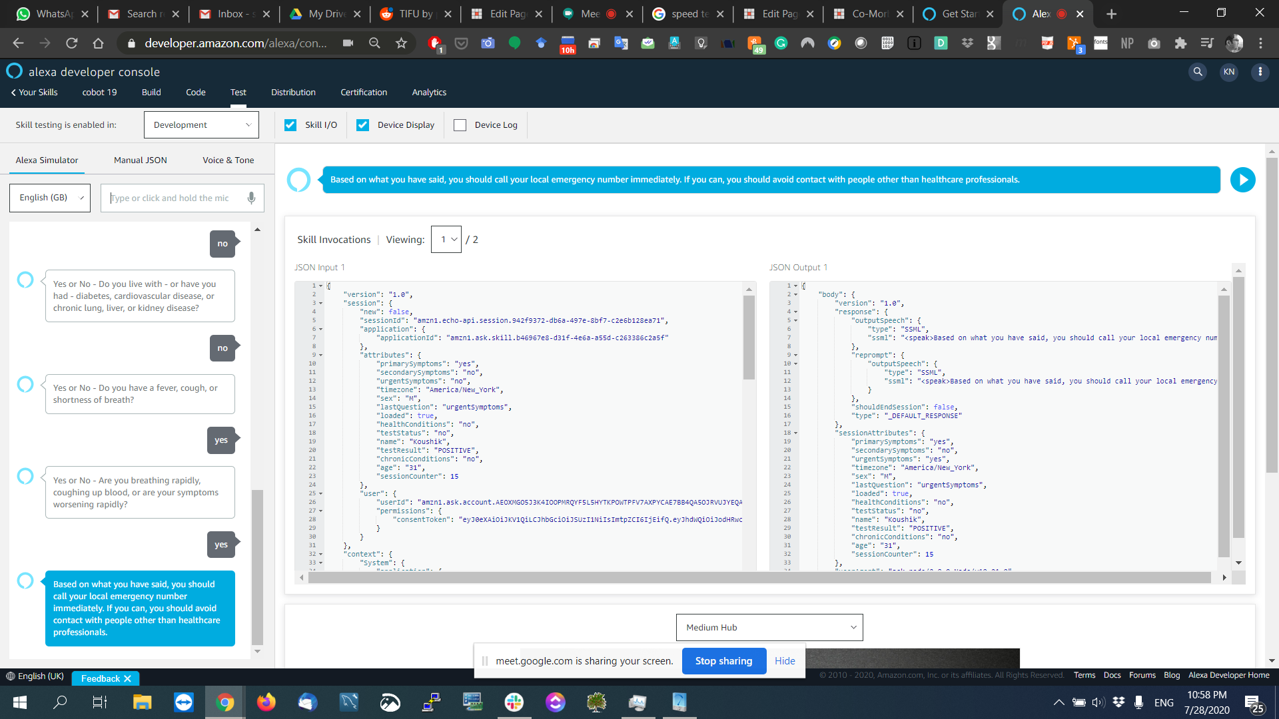This screenshot has width=1279, height=719.
Task: Open Windows taskbar search
Action: click(60, 702)
